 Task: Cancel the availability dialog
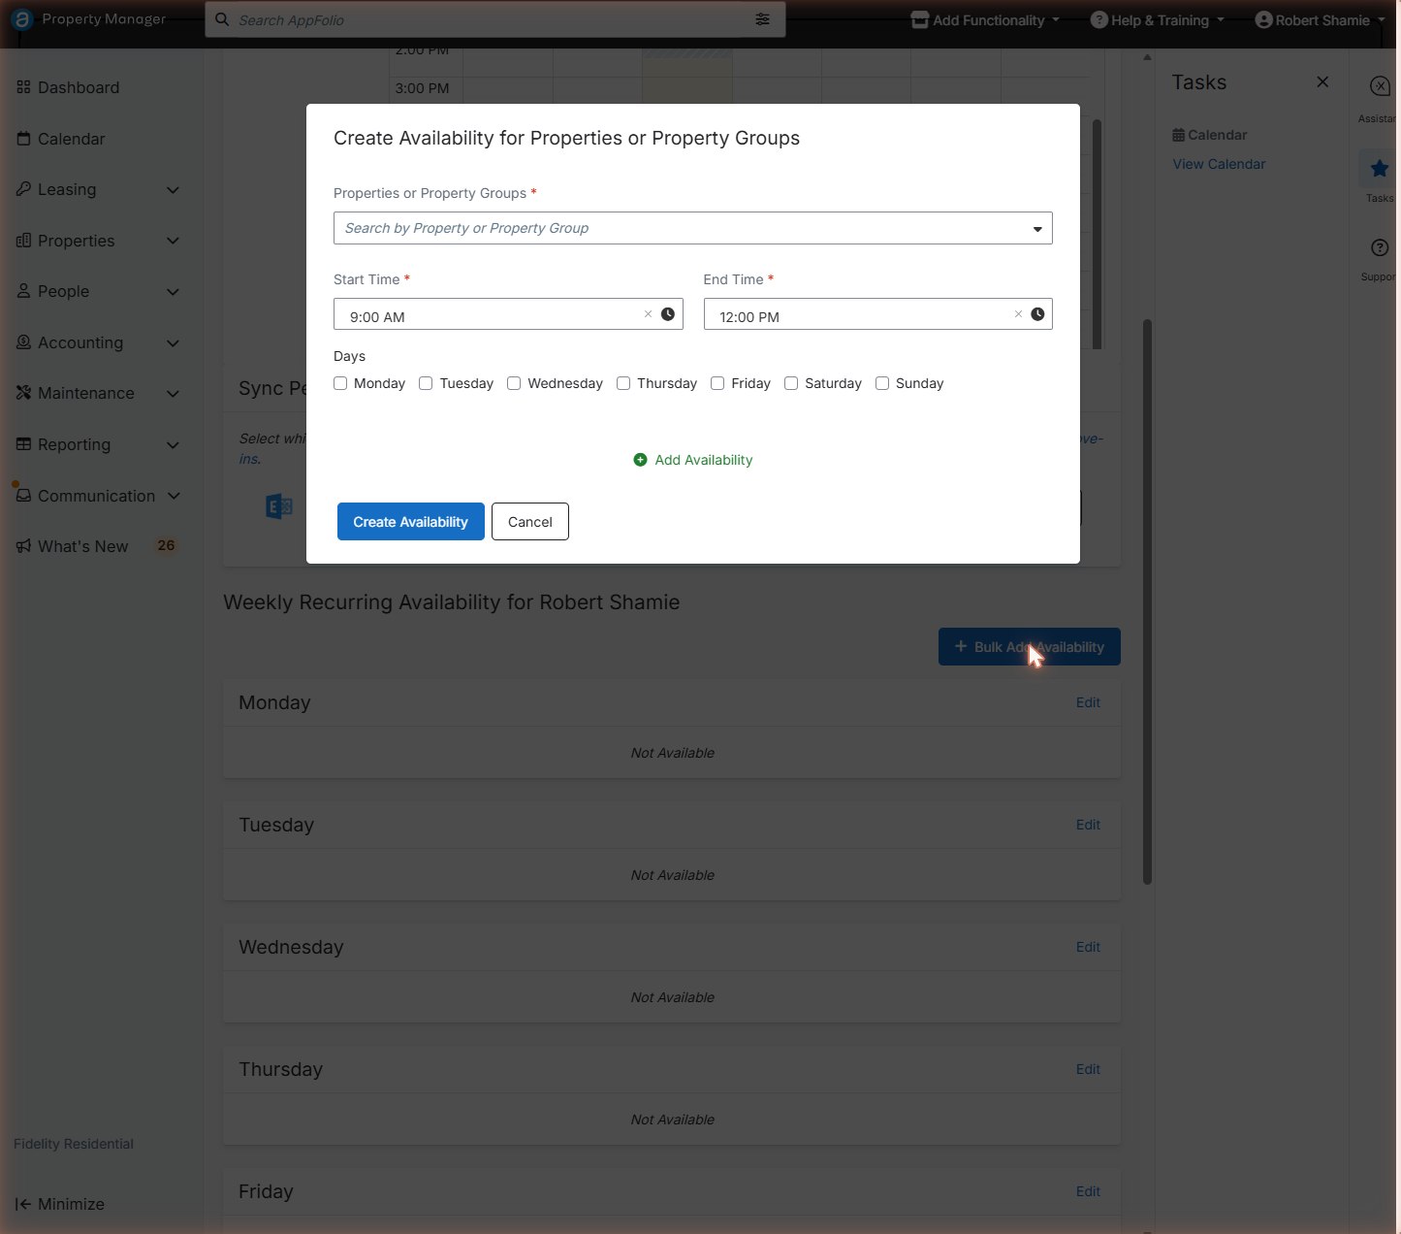(x=530, y=522)
